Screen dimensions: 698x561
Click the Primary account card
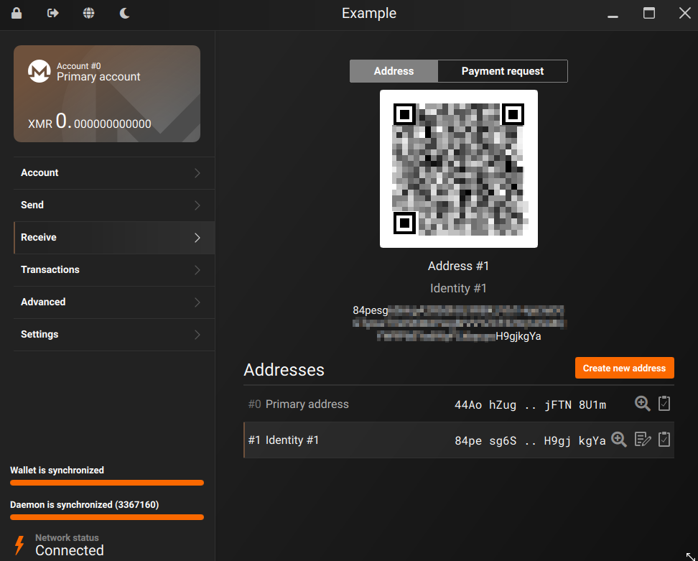pyautogui.click(x=107, y=93)
